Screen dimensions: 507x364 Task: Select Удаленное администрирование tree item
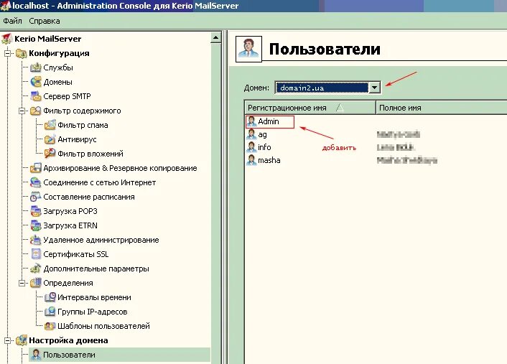tap(101, 241)
